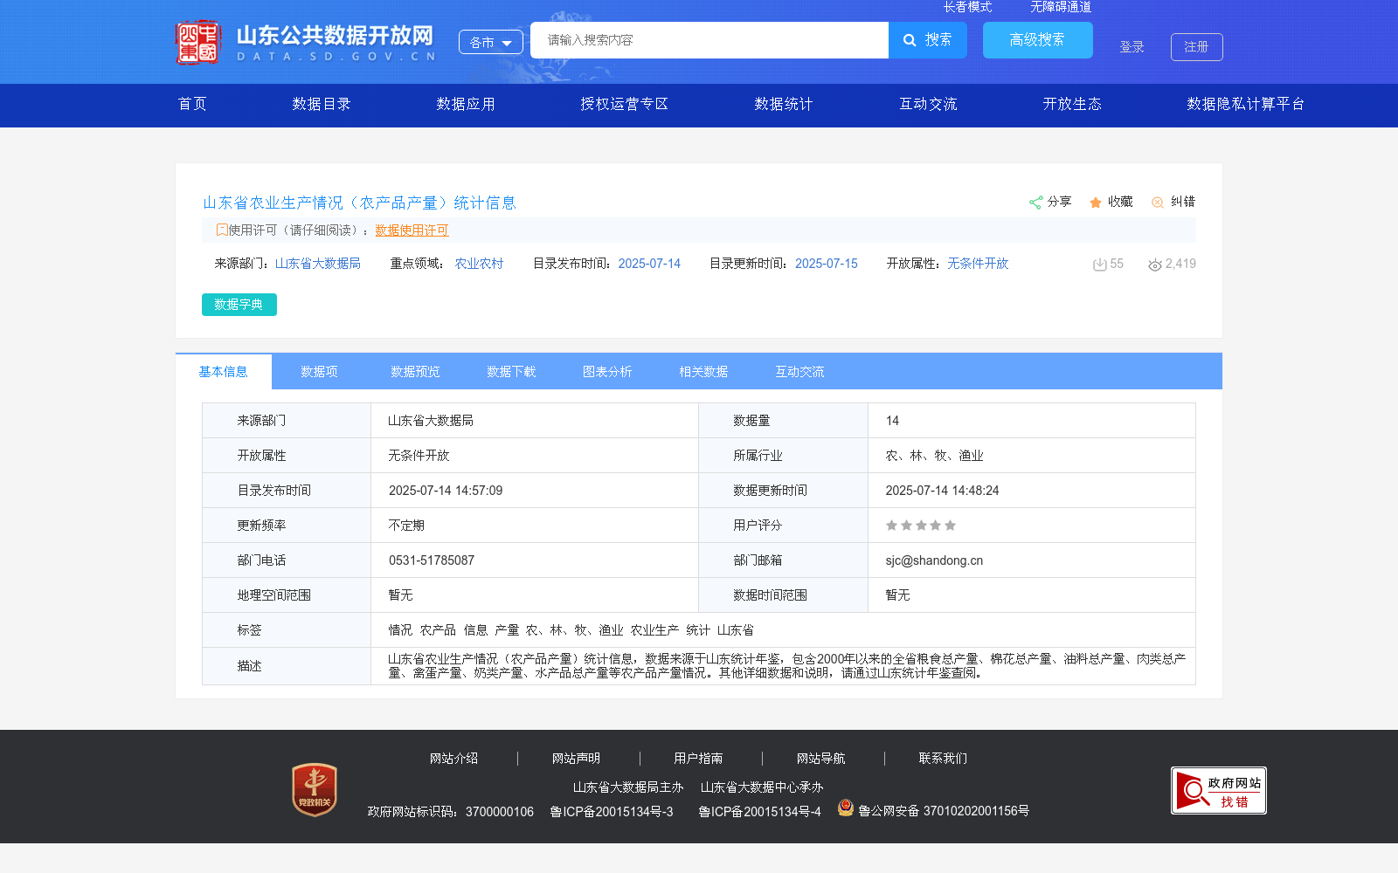Enable 长者模式 elder mode

pos(967,6)
